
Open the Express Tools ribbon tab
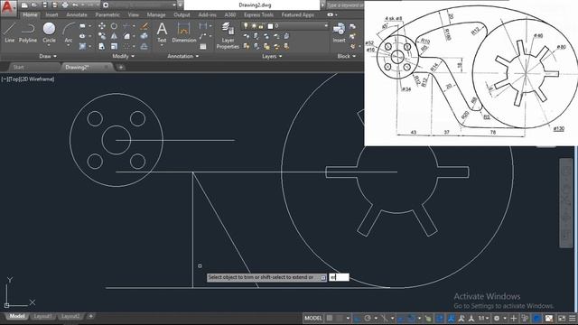point(258,14)
